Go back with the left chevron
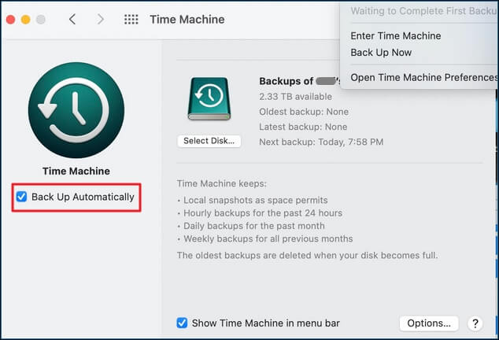This screenshot has height=340, width=499. [x=72, y=20]
